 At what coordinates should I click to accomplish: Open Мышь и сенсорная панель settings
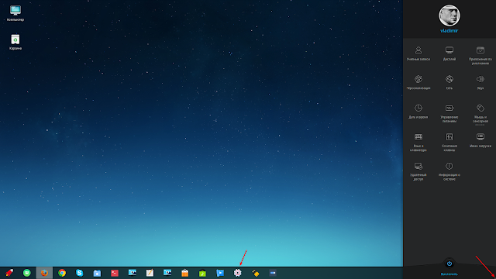(x=480, y=114)
